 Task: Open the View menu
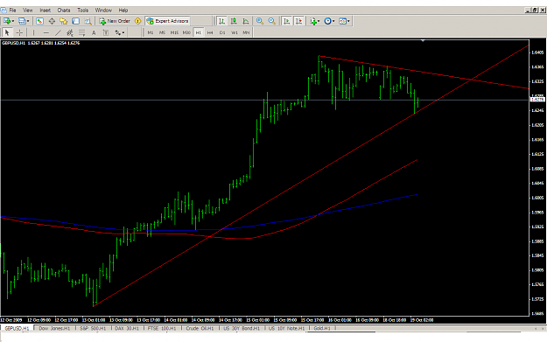point(27,10)
